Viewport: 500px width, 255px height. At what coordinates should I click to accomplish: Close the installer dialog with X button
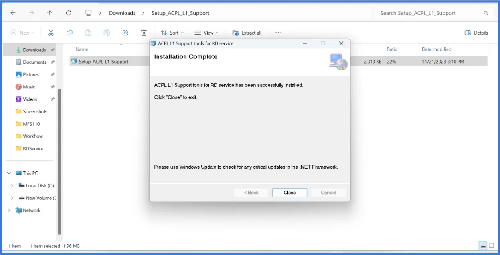[x=341, y=43]
